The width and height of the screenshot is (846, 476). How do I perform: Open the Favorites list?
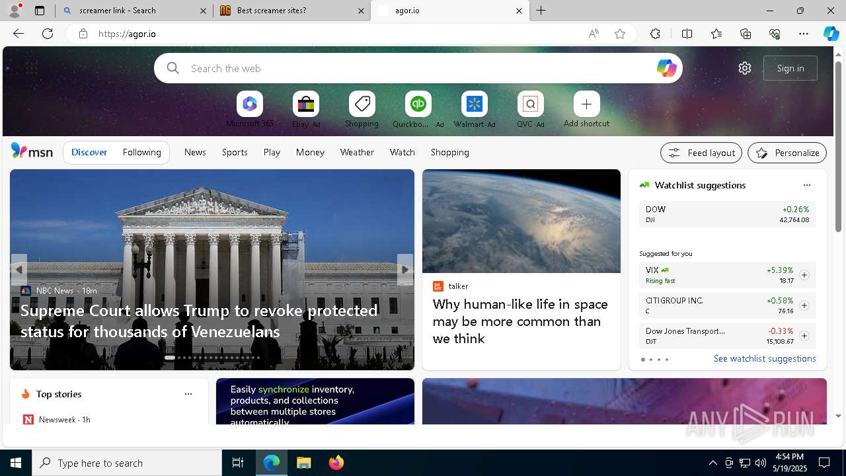[716, 34]
